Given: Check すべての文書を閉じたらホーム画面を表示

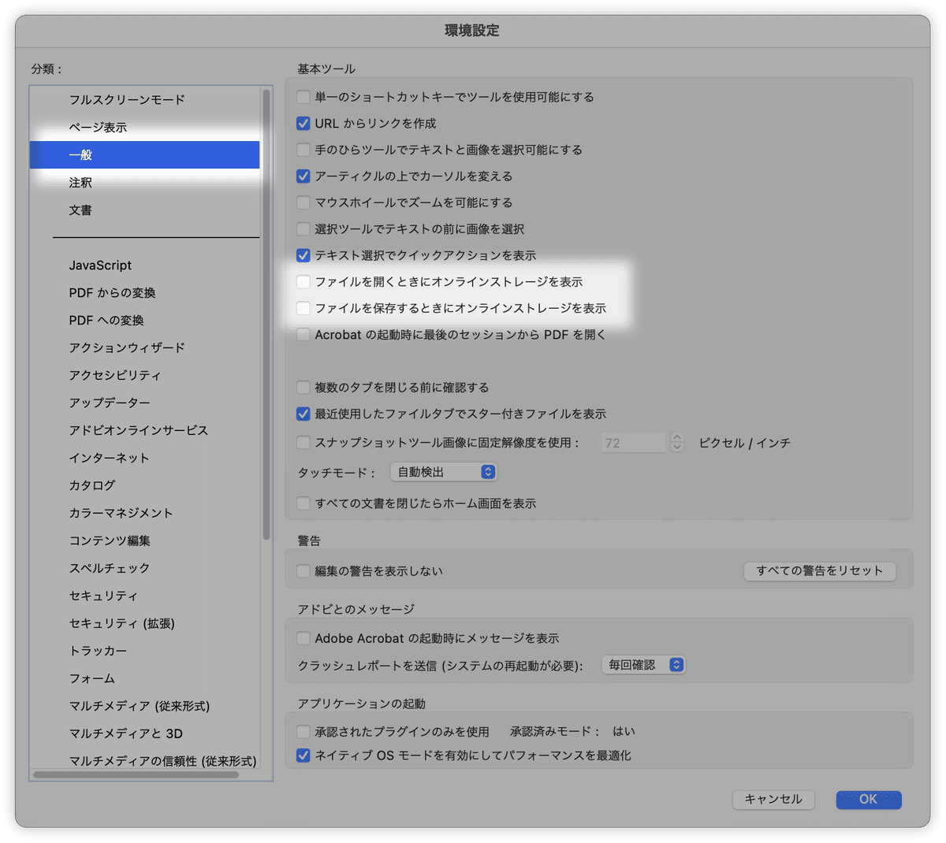Looking at the screenshot, I should [x=304, y=503].
